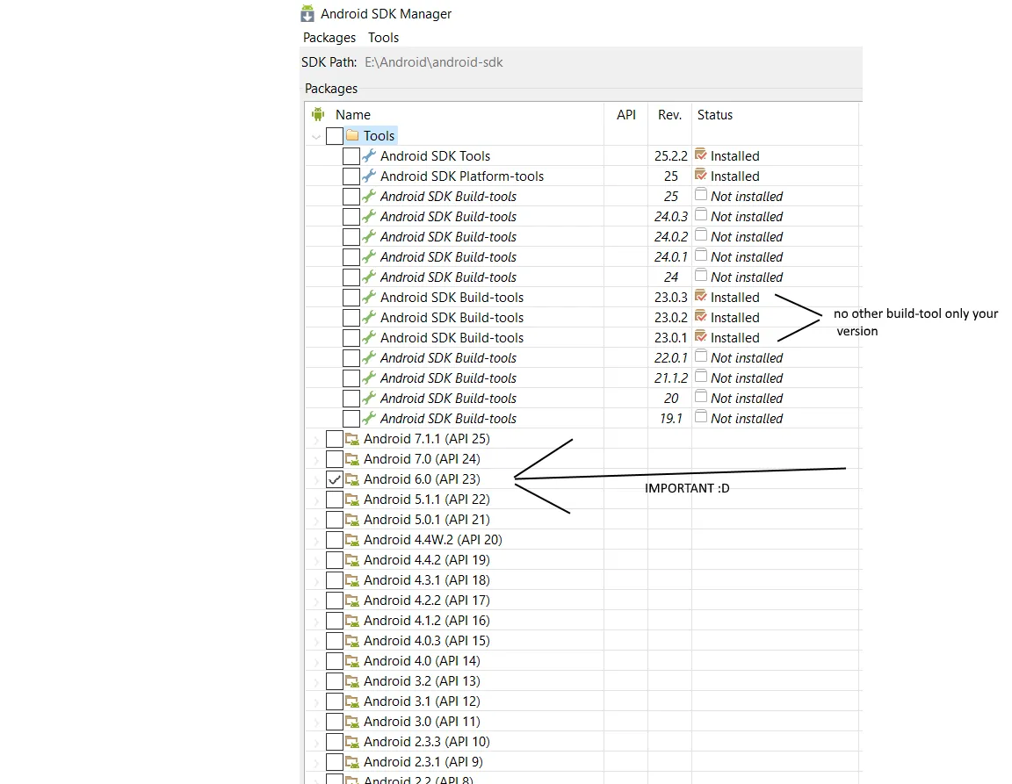Screen dimensions: 1012x784
Task: Check Build-tools revision 23.0.2 checkbox
Action: point(351,318)
